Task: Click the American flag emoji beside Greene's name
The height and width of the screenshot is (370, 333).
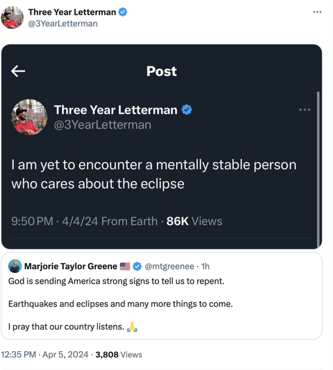Action: [125, 266]
